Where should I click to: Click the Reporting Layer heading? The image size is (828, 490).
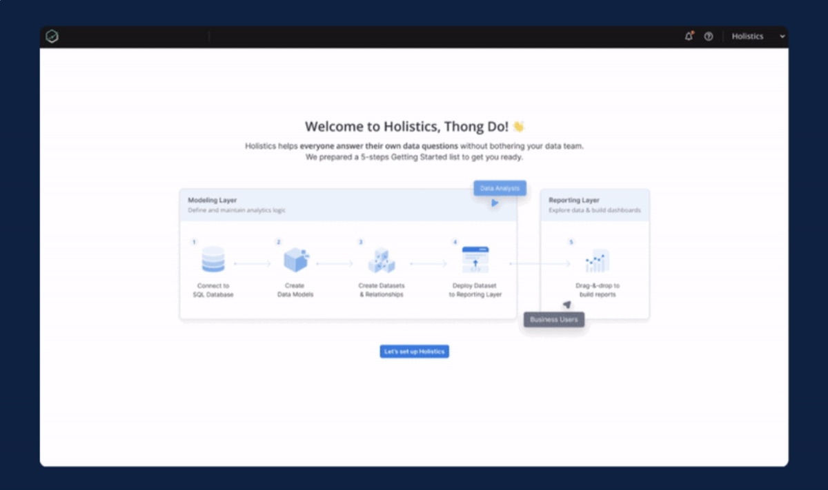click(x=574, y=201)
